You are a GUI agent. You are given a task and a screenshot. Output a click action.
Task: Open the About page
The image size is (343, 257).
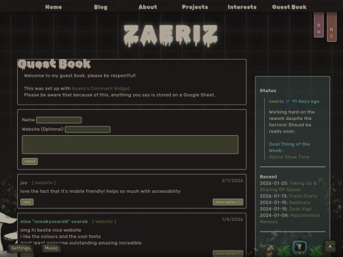click(148, 7)
